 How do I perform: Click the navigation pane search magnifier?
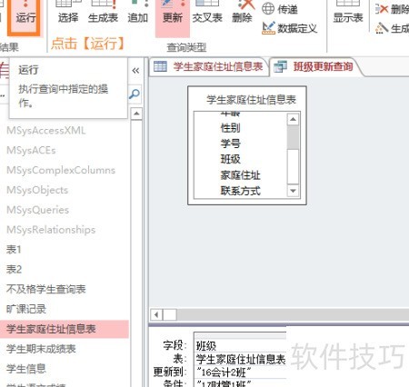tap(135, 94)
